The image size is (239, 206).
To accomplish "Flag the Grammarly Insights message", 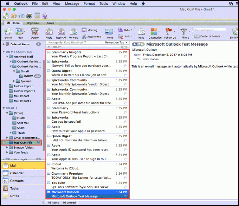I will coord(125,57).
